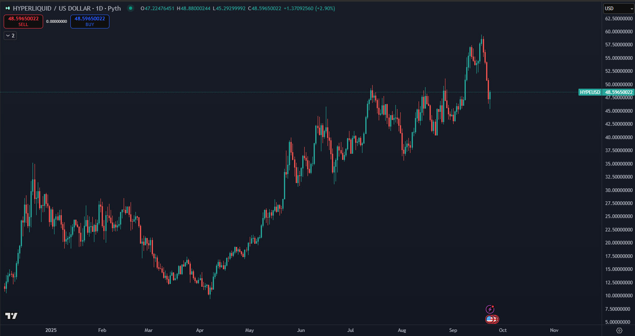The height and width of the screenshot is (336, 635).
Task: Click the US flag economic events icon
Action: tap(490, 319)
